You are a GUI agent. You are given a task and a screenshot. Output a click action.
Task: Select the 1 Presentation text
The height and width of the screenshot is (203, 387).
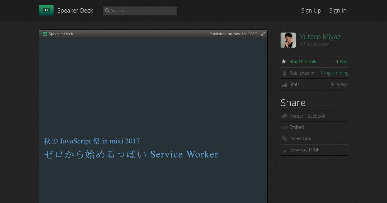pos(315,44)
